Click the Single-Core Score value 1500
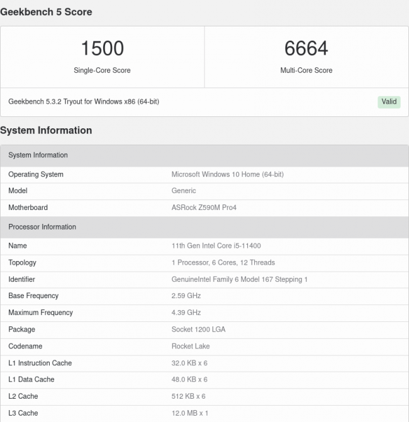 click(x=102, y=48)
